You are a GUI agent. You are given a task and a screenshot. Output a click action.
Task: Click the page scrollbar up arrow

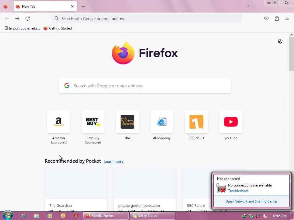tap(291, 35)
